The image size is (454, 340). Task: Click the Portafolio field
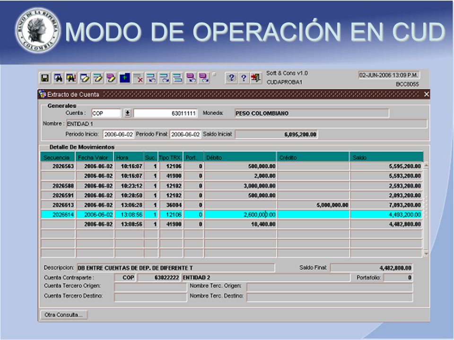pos(398,278)
